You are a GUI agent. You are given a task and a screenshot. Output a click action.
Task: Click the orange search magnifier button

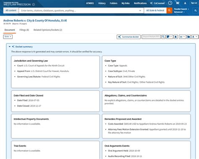169,11
